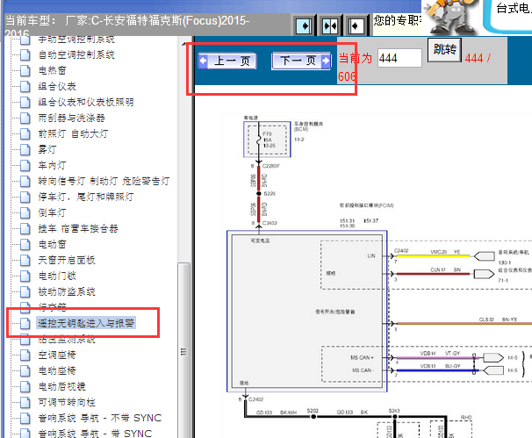The width and height of the screenshot is (532, 438).
Task: Click the right-arrow panel toggle icon
Action: click(304, 25)
